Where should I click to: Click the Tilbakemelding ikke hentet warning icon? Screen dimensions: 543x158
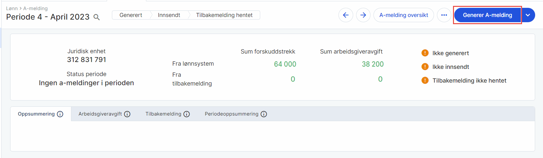coord(425,80)
